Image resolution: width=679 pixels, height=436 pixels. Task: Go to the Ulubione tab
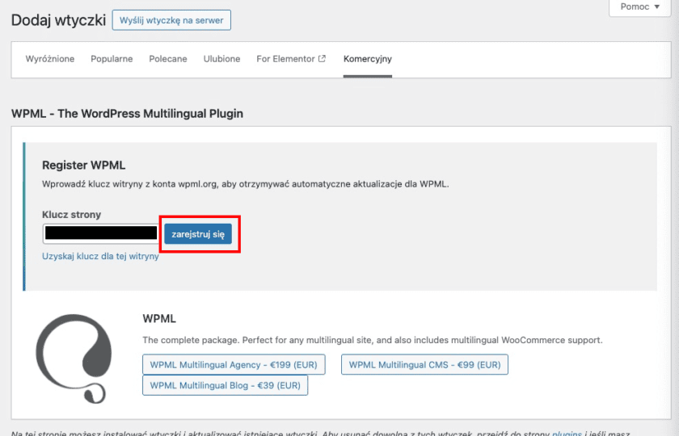pos(221,59)
